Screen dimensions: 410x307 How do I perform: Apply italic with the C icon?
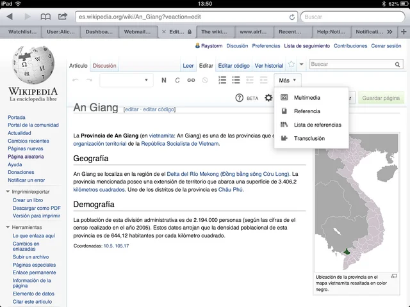click(x=177, y=80)
